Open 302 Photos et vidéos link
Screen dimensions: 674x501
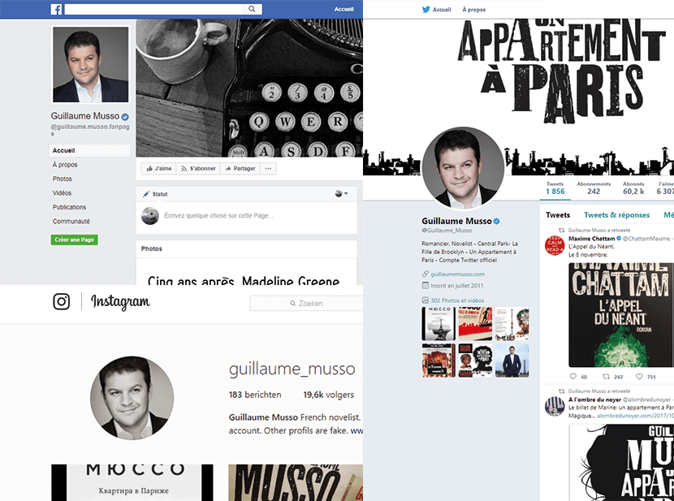pyautogui.click(x=457, y=300)
